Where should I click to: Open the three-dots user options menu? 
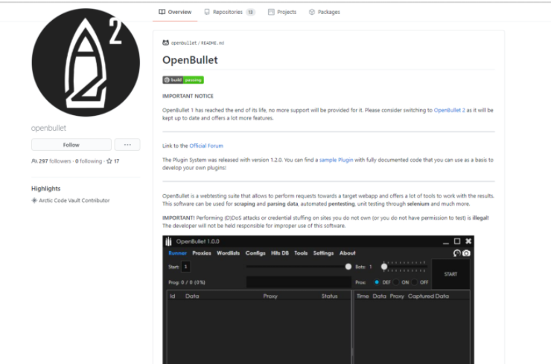[127, 145]
